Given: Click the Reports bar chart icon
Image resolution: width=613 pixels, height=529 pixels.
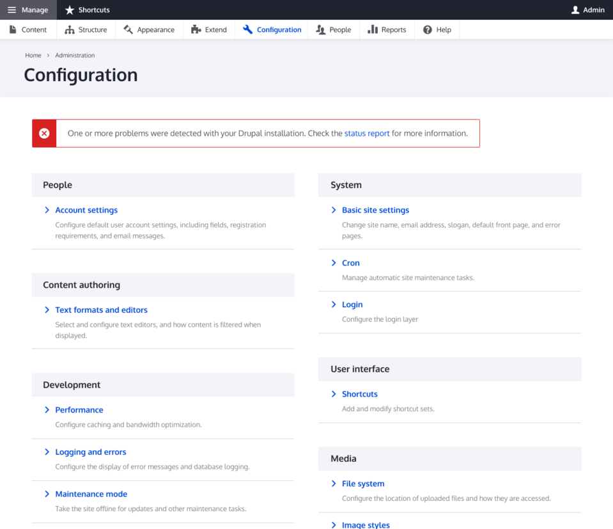Looking at the screenshot, I should click(x=373, y=29).
